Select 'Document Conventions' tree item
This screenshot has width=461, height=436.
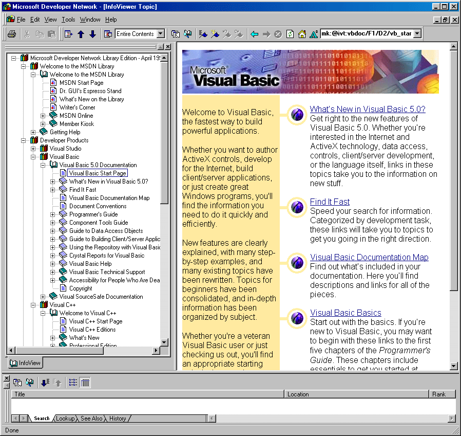click(x=98, y=206)
